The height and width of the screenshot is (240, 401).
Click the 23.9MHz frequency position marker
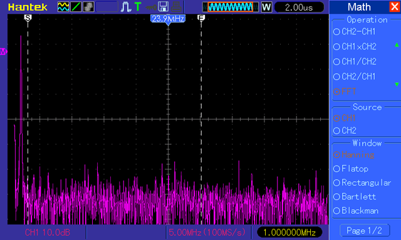pyautogui.click(x=168, y=19)
